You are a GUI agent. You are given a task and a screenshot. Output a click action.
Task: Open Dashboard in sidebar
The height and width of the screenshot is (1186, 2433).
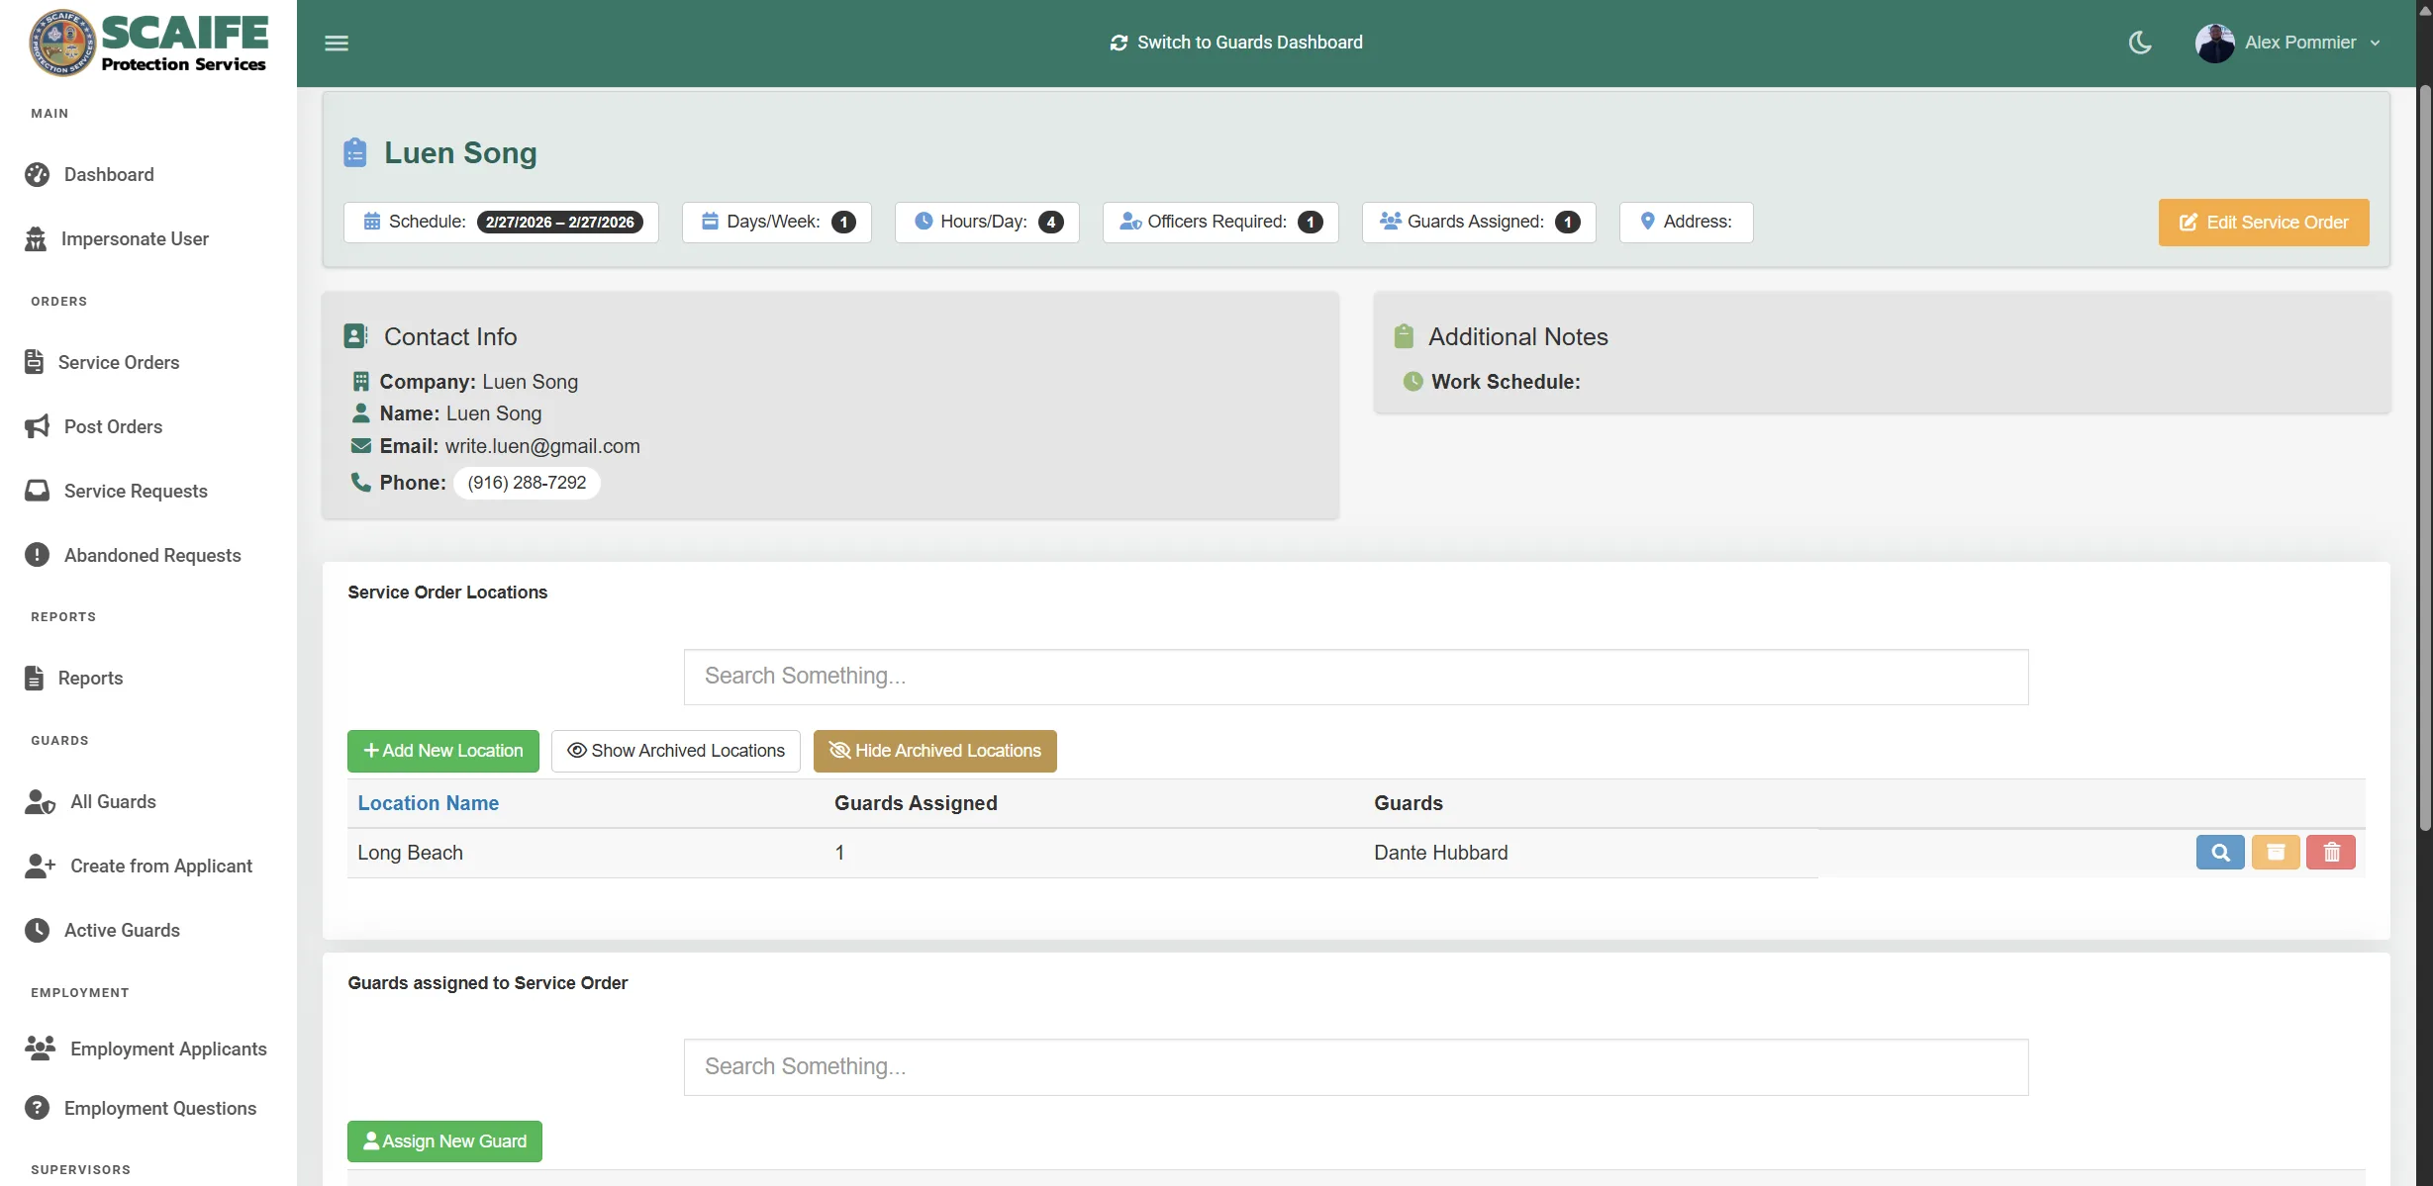[109, 175]
